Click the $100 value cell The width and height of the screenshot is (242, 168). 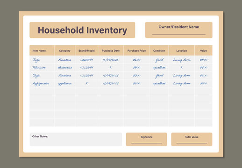(204, 84)
